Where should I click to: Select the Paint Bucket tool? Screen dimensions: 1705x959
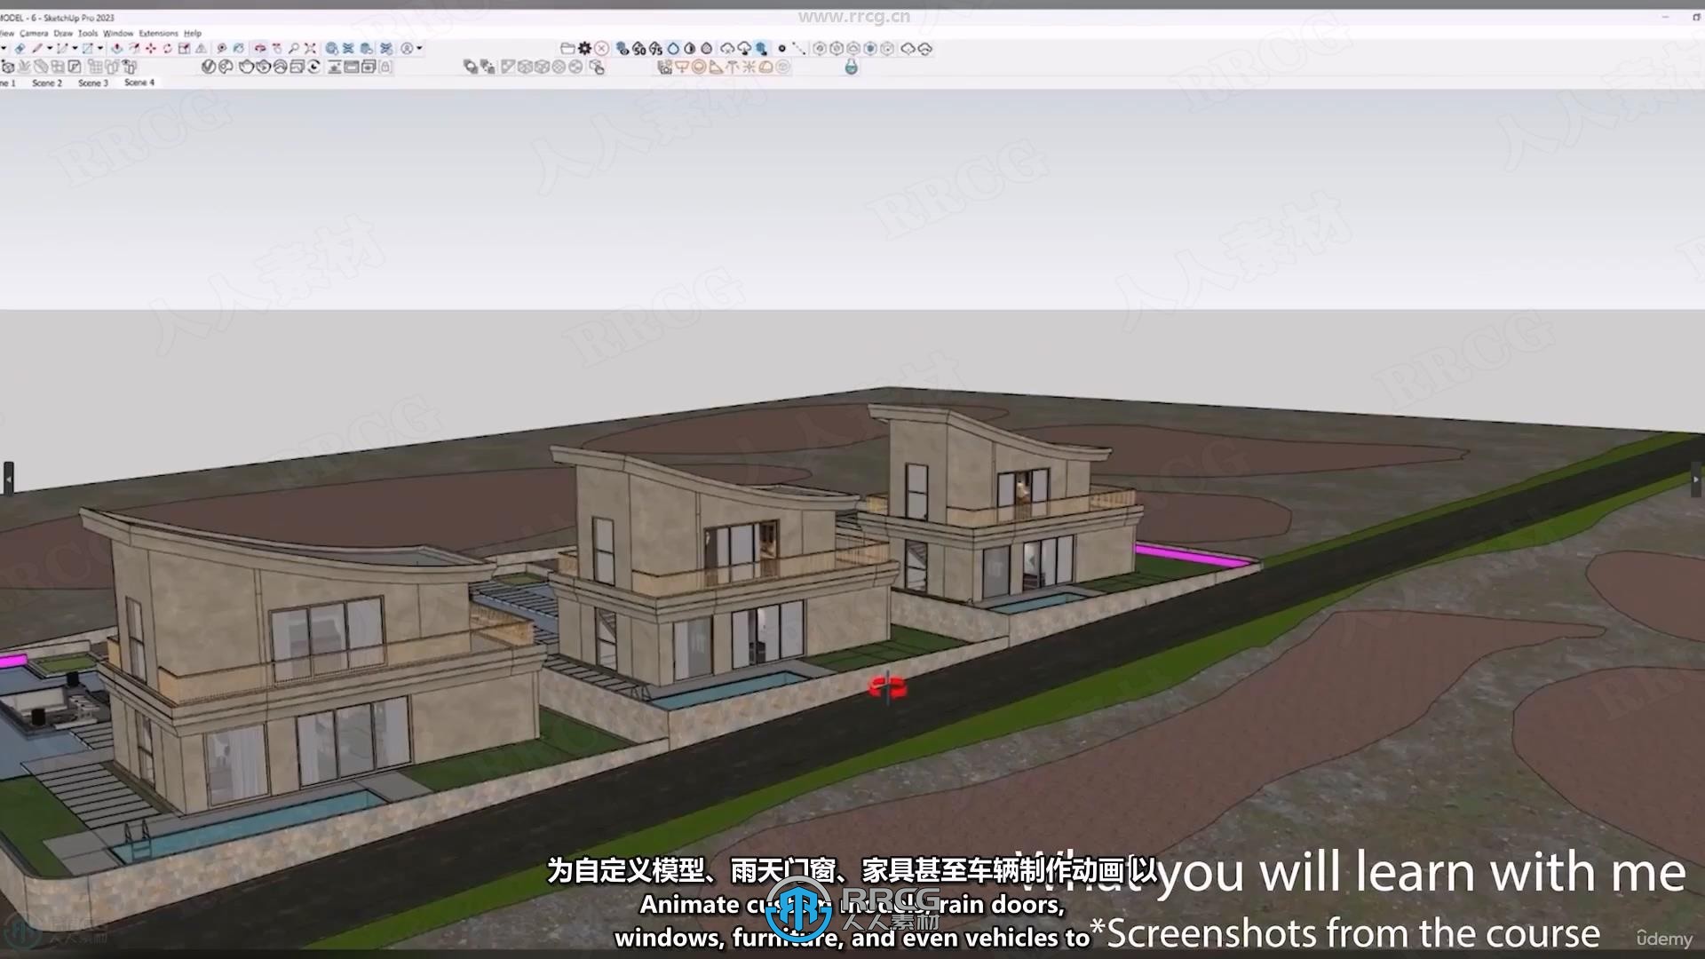[239, 48]
